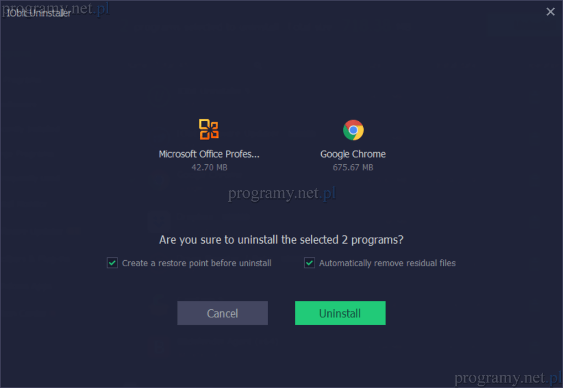Screen dimensions: 563x388
Task: Click the 'Are you sure to uninstall' question
Action: 281,240
